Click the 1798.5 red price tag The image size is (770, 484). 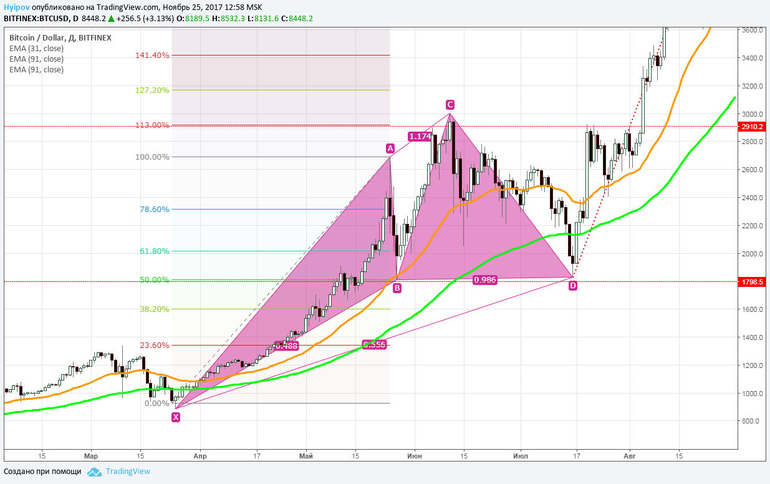coord(752,282)
